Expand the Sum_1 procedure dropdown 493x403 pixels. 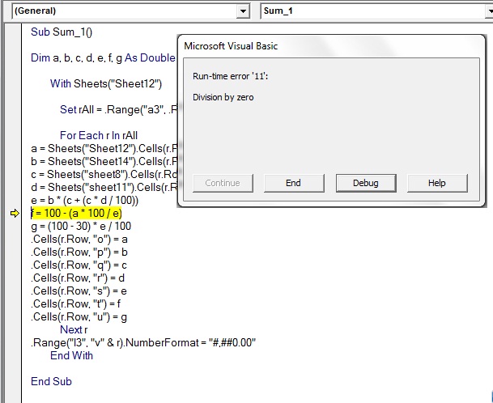pos(483,11)
